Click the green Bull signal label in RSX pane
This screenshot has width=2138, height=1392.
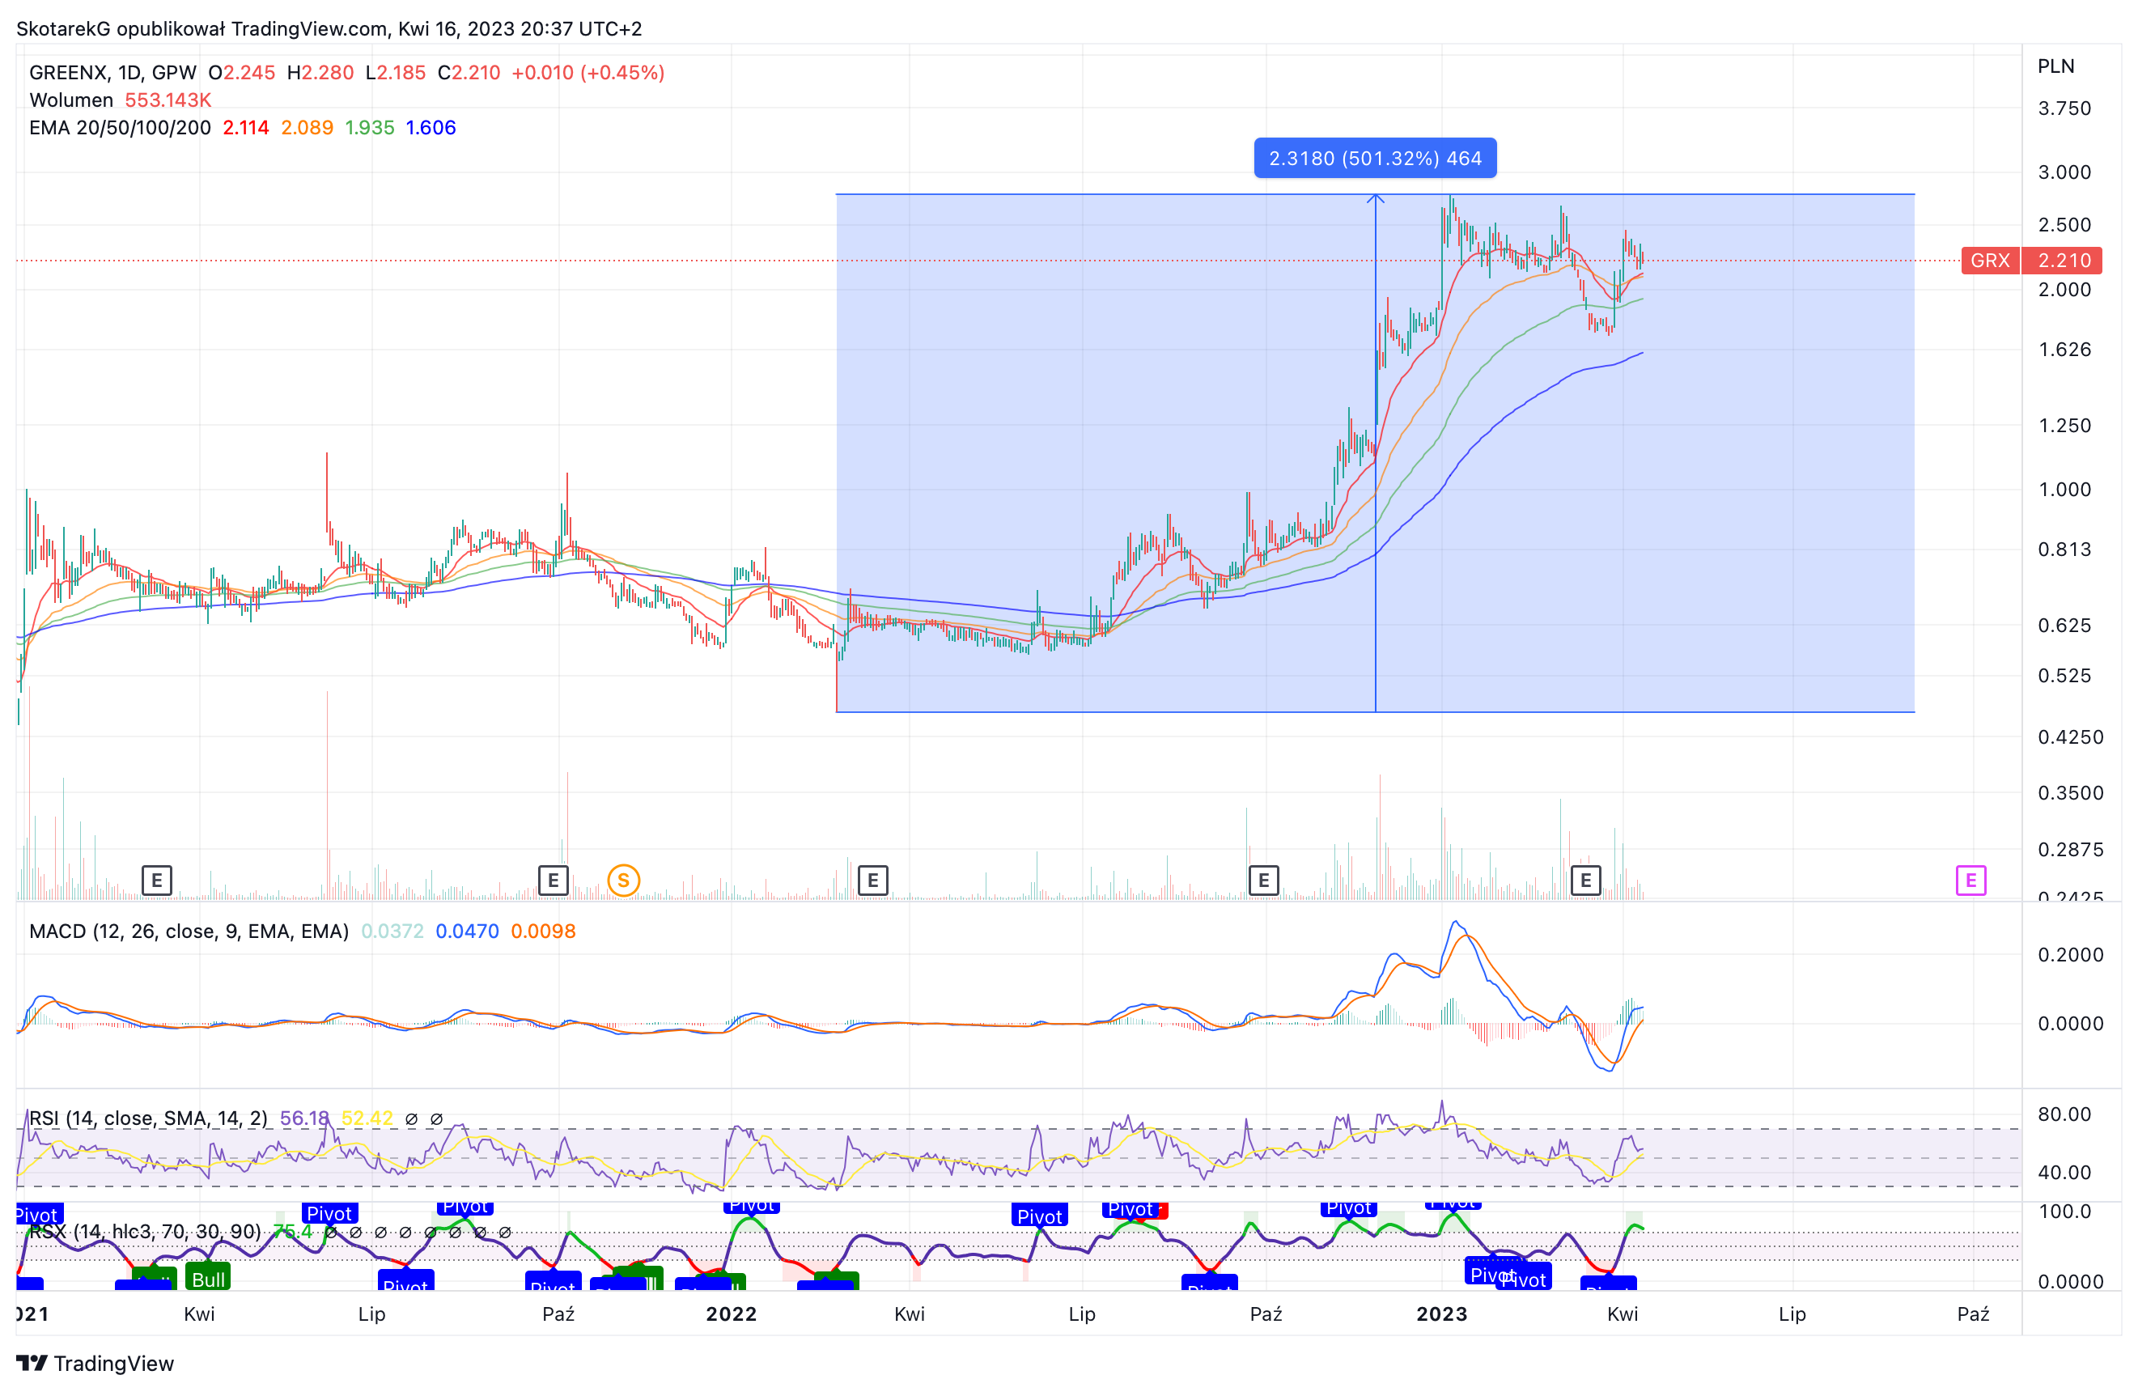click(209, 1277)
